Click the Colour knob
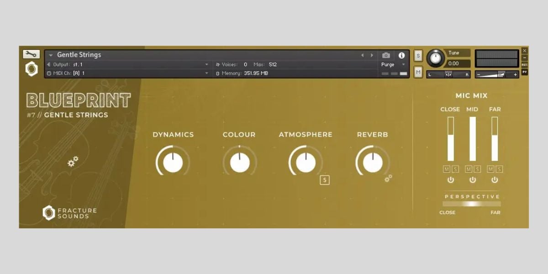This screenshot has height=274, width=548. point(240,162)
